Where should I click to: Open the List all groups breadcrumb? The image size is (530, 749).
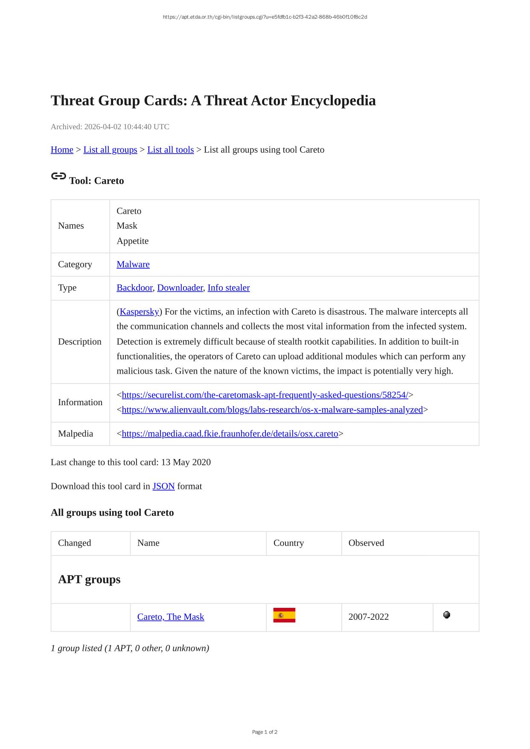click(x=110, y=150)
